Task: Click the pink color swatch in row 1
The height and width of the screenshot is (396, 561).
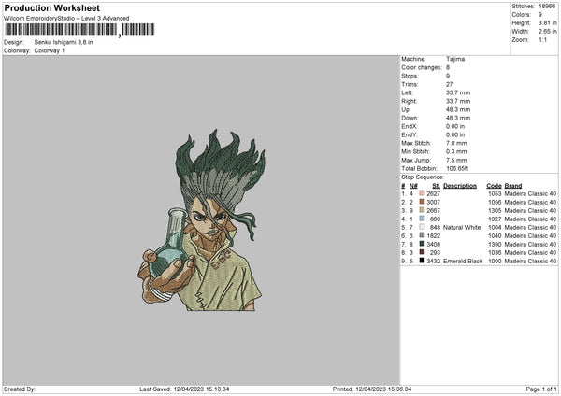Action: 422,193
